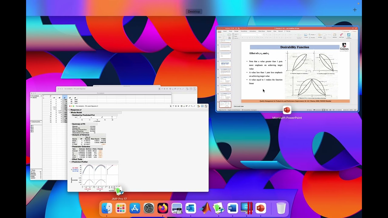388x218 pixels.
Task: Click Picture button in PowerPoint ribbon
Action: (x=306, y=36)
